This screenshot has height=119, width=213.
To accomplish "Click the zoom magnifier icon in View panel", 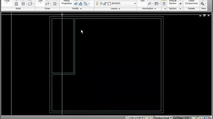I will (x=202, y=4).
